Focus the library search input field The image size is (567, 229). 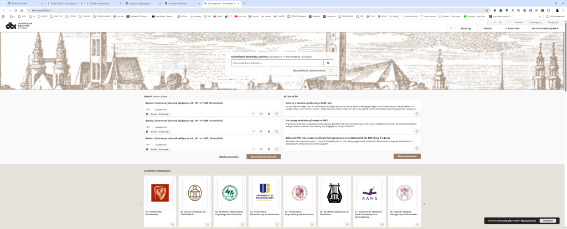pos(277,63)
